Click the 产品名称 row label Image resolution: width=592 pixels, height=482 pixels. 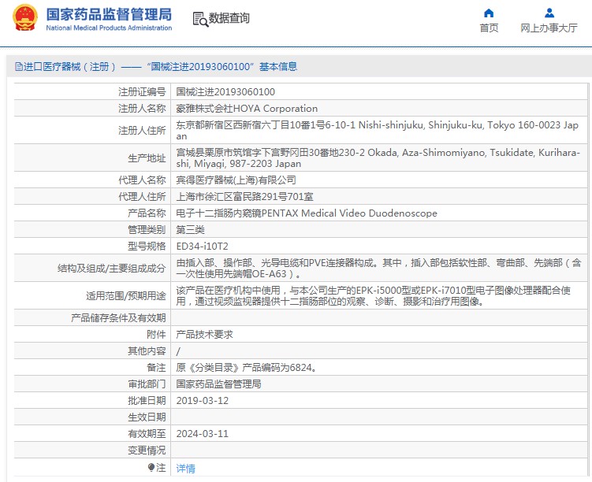click(147, 213)
